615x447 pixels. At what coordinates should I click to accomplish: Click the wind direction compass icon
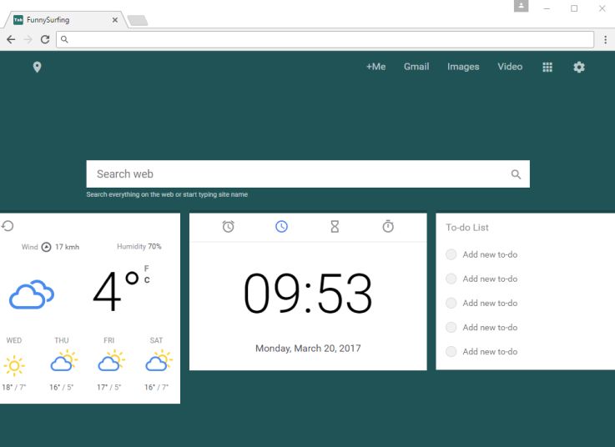(x=46, y=247)
